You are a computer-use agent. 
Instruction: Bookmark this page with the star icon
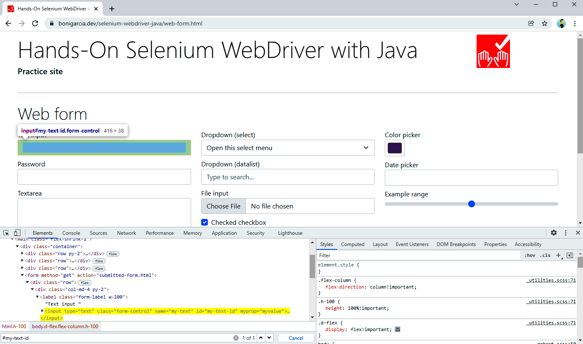click(x=545, y=23)
